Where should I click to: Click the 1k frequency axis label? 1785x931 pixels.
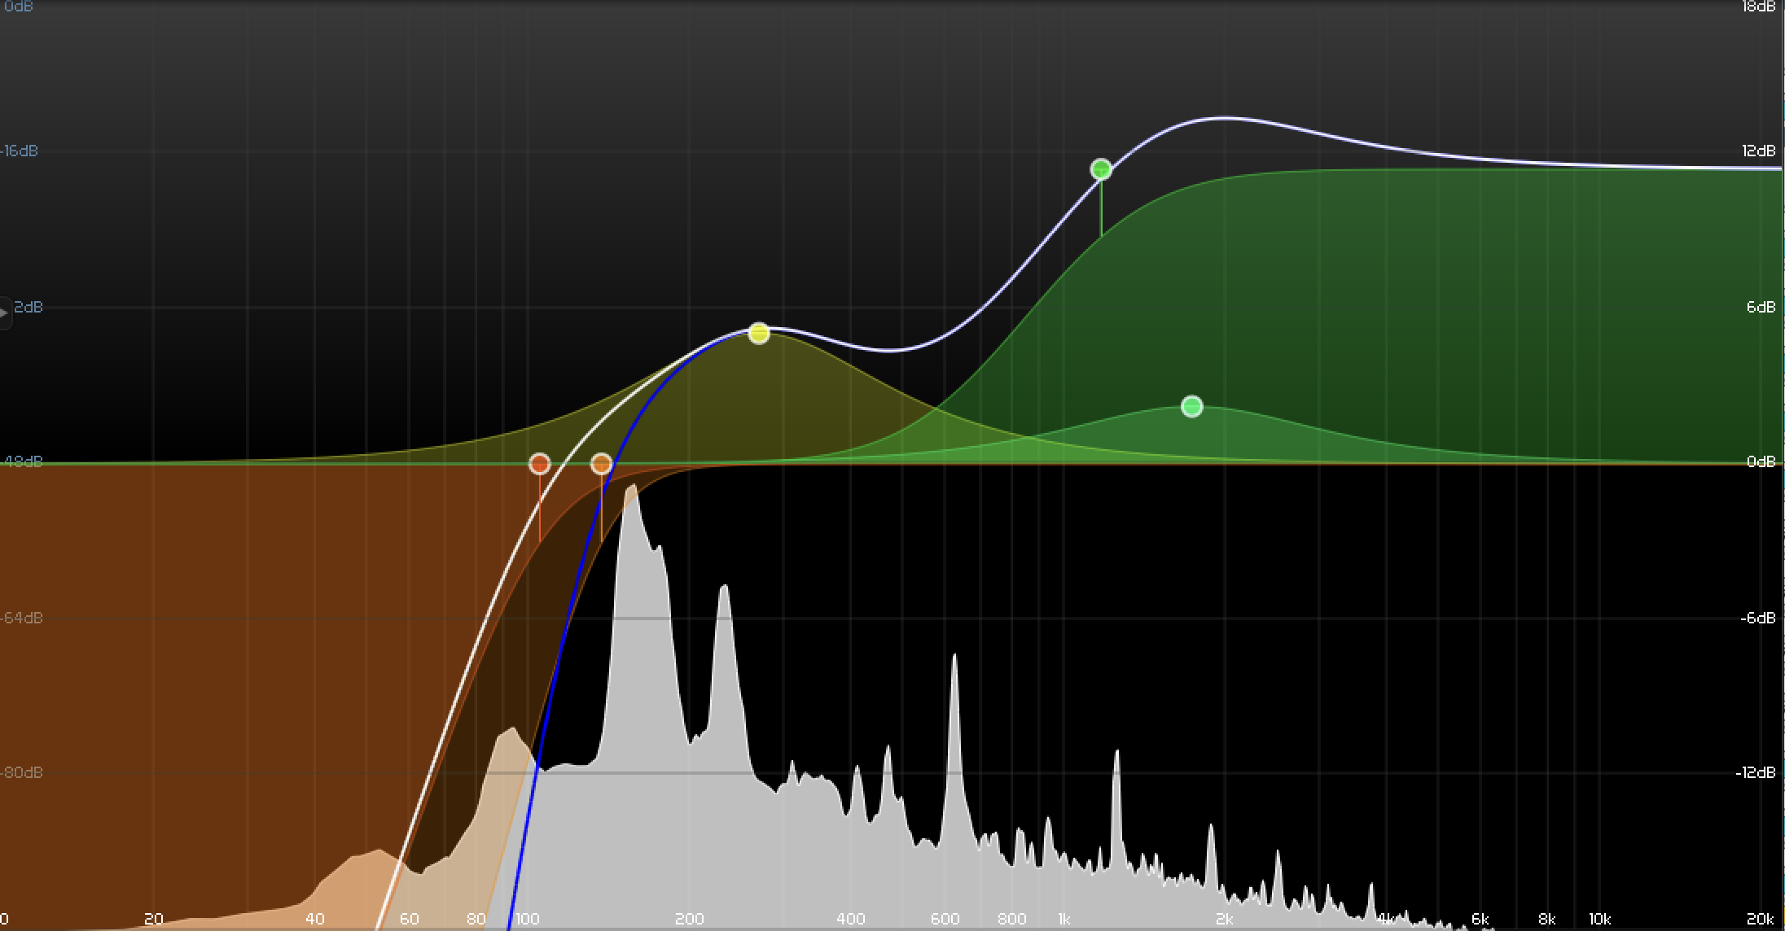(x=1064, y=919)
